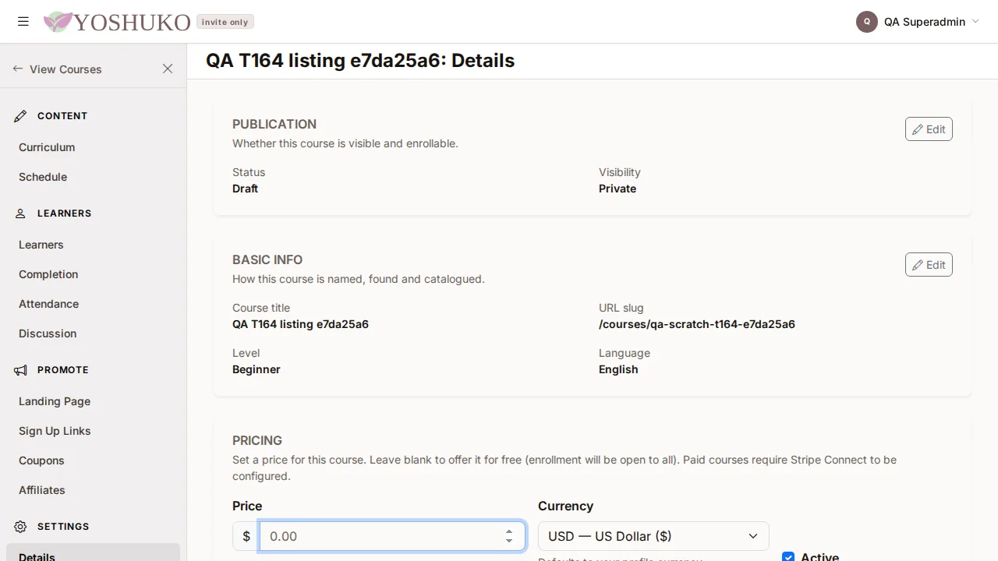
Task: Edit the Basic Info section
Action: coord(929,265)
